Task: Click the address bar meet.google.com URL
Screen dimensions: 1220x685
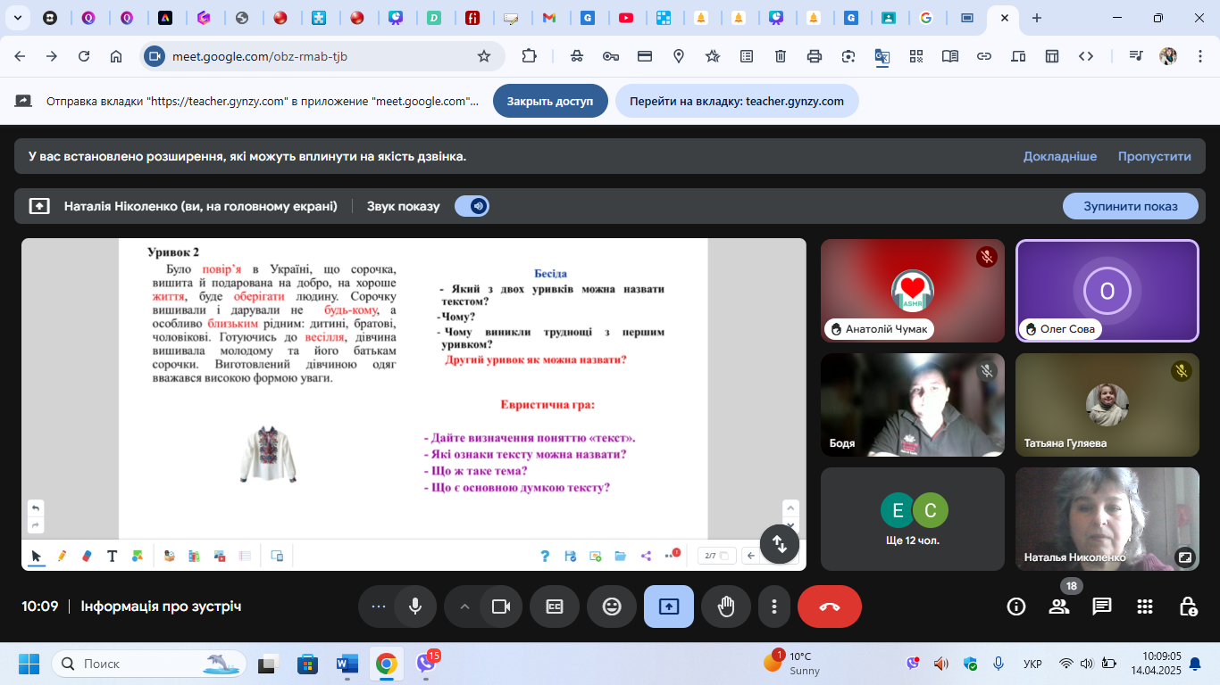Action: pyautogui.click(x=260, y=56)
